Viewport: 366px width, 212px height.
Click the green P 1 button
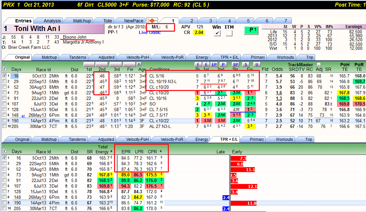[251, 30]
